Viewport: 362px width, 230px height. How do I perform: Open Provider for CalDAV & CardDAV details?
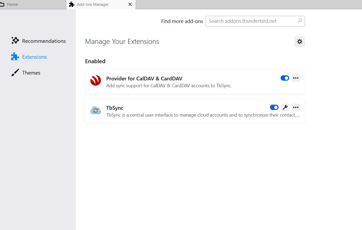(x=144, y=79)
